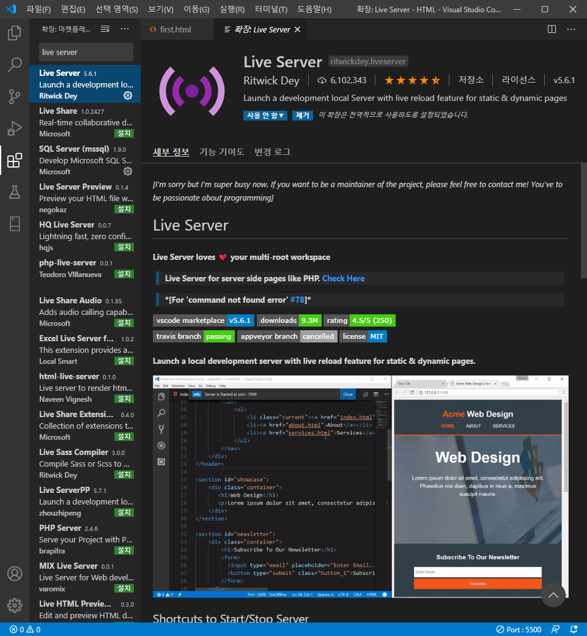587x636 pixels.
Task: Open the 터미널(T) menu
Action: pos(271,9)
